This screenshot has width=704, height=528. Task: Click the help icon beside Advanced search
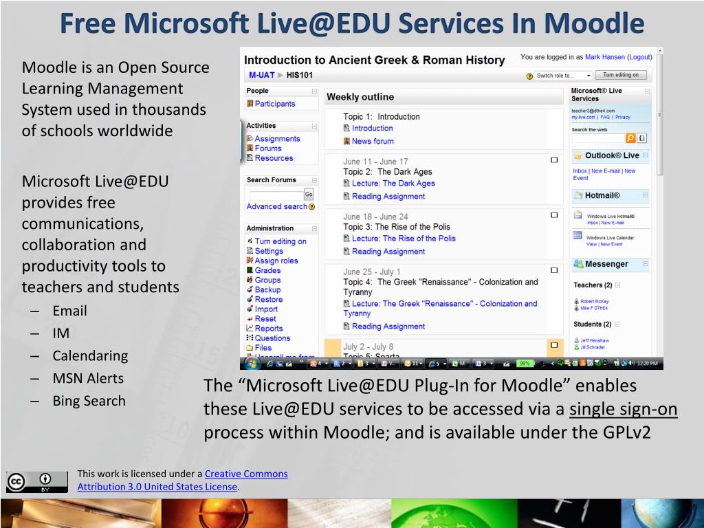311,207
